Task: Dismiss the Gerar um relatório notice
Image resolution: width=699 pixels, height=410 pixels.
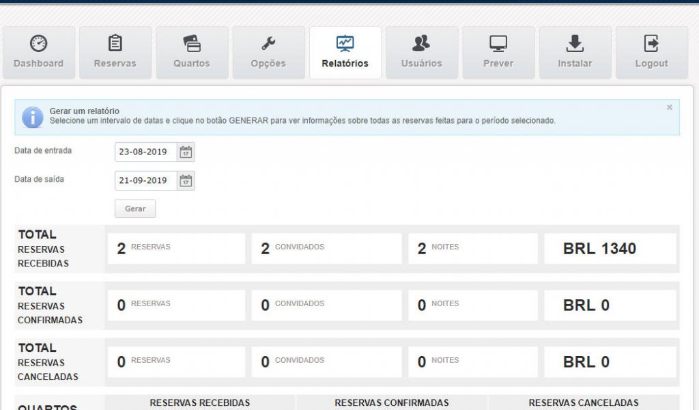Action: tap(669, 107)
